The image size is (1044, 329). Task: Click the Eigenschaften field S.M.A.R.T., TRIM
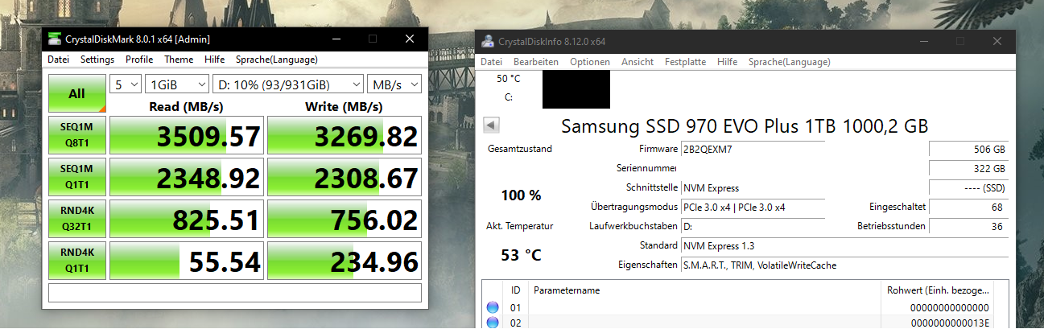[844, 265]
